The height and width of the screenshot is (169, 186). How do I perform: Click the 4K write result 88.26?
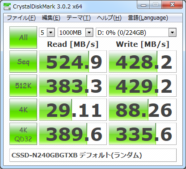143,110
